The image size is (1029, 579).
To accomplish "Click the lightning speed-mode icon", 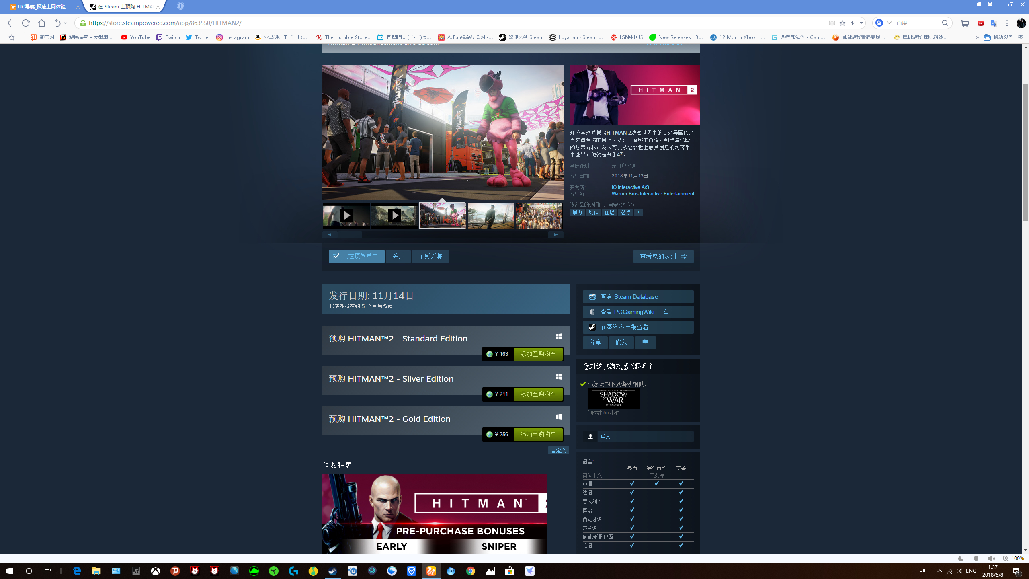I will pyautogui.click(x=853, y=23).
